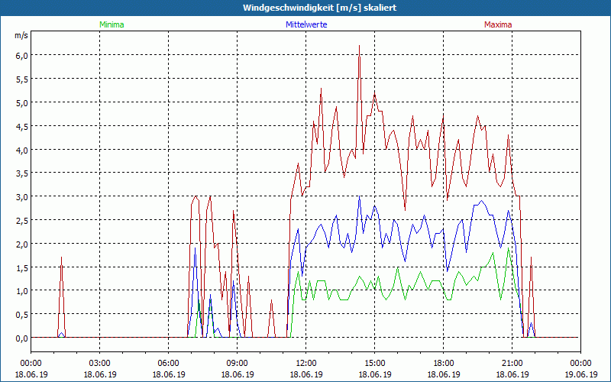Click the chart title "Windgeschwindigkeit [m/s] skaliert"
Viewport: 611px width, 382px height.
click(x=319, y=8)
